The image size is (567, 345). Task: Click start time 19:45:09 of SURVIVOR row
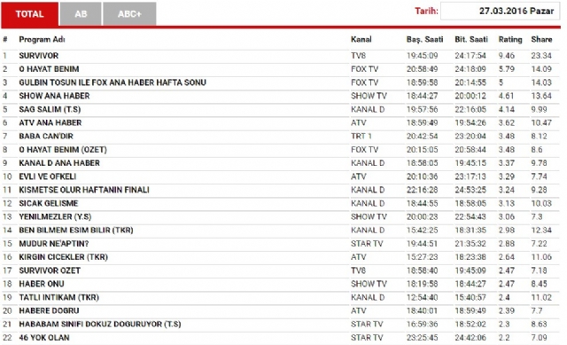tap(422, 56)
